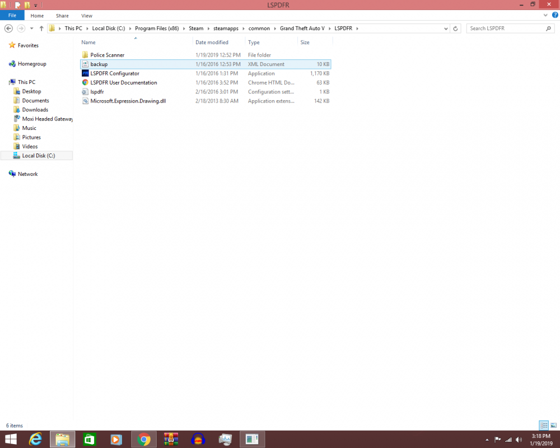Go up one folder level
The width and height of the screenshot is (560, 448).
41,29
